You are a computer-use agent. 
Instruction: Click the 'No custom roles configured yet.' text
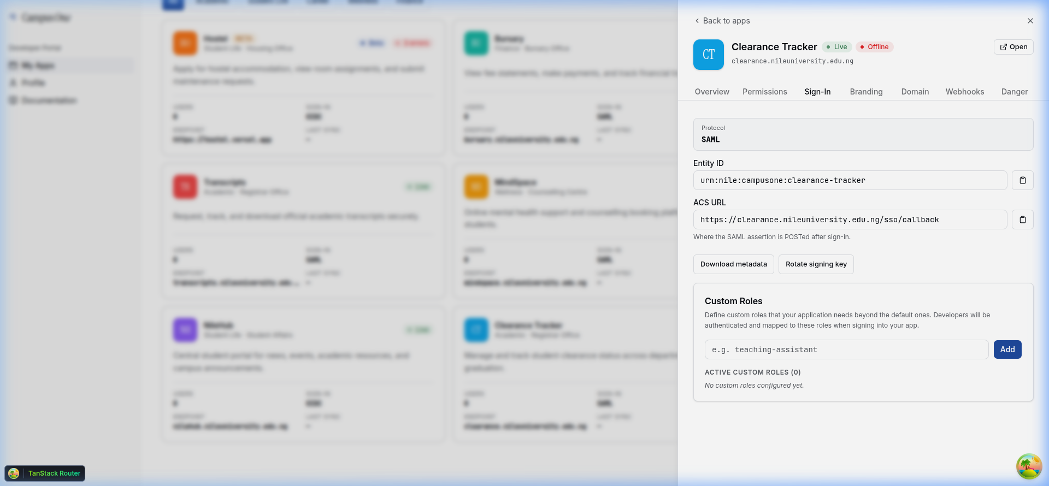(754, 386)
